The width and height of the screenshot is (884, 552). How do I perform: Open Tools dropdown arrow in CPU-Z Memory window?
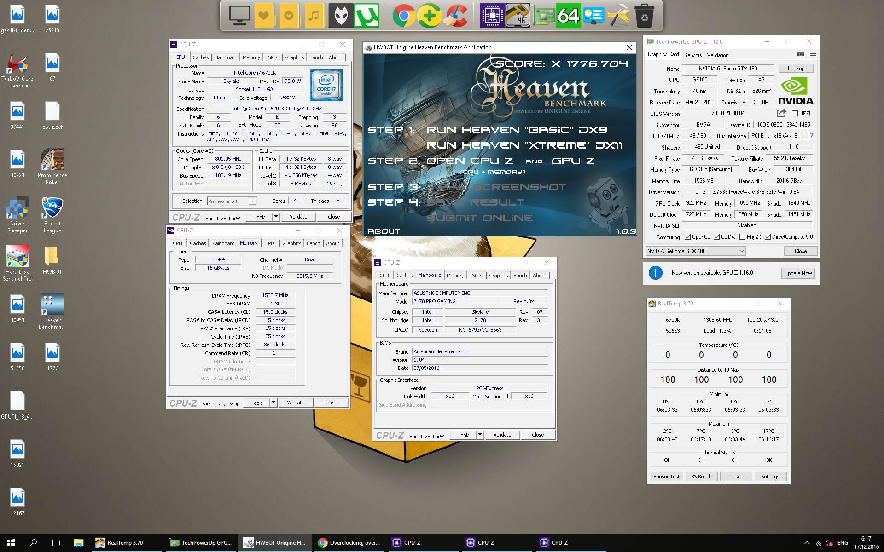[x=273, y=402]
